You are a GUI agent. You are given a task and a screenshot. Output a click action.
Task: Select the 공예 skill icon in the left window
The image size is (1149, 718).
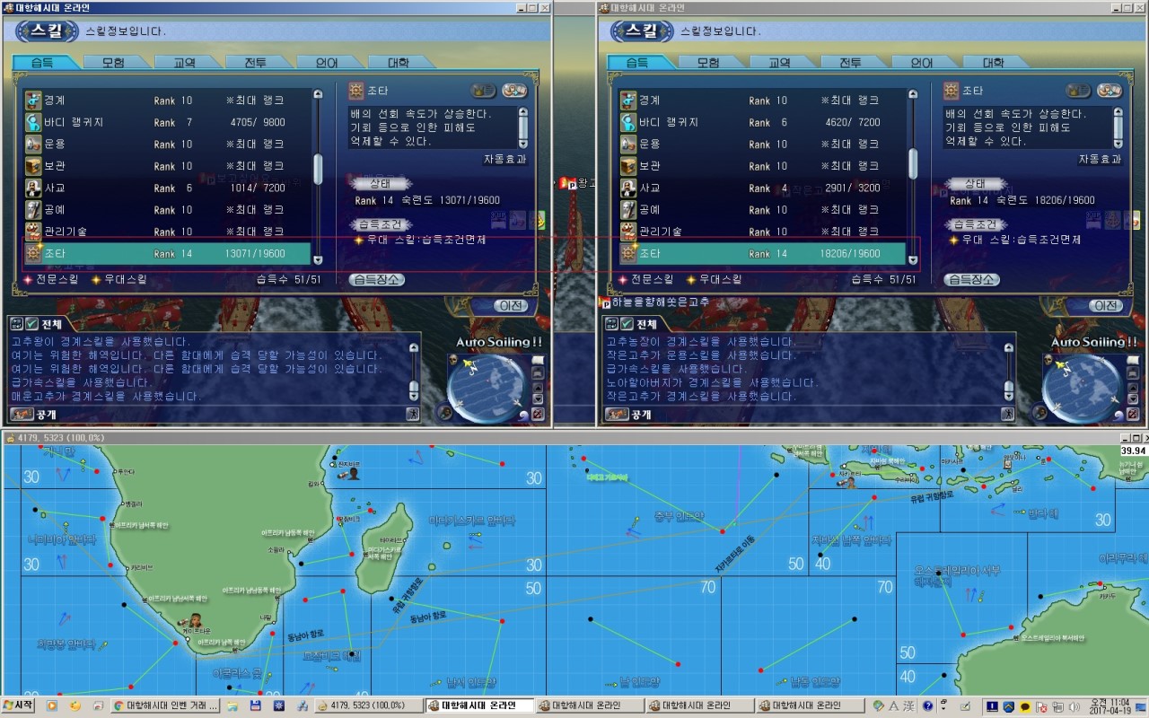pyautogui.click(x=34, y=210)
